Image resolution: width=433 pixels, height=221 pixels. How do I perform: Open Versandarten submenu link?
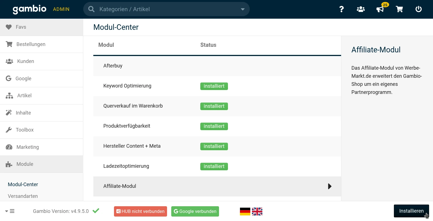coord(23,196)
